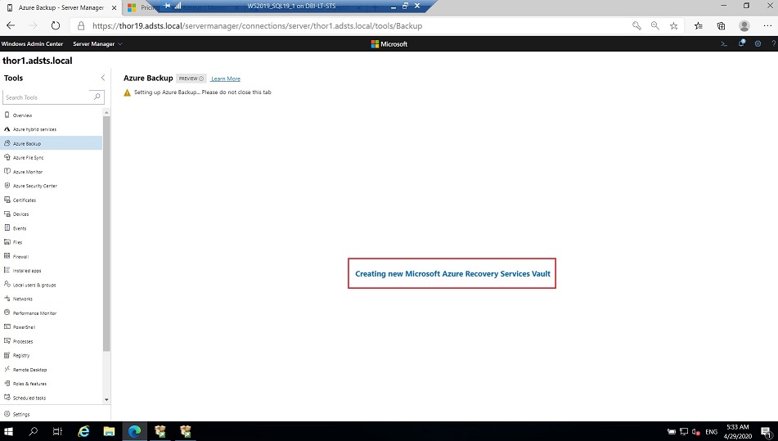Screen dimensions: 778x441
Task: Open Windows Start menu
Action: pyautogui.click(x=8, y=431)
